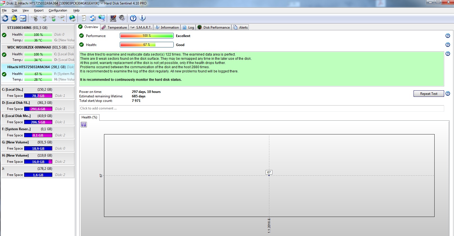Screen dimensions: 454x236
Task: Click the Help question mark toolbar icon
Action: [x=133, y=18]
